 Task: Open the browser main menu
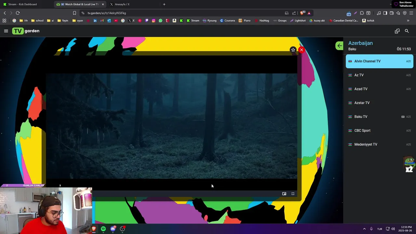(x=411, y=13)
